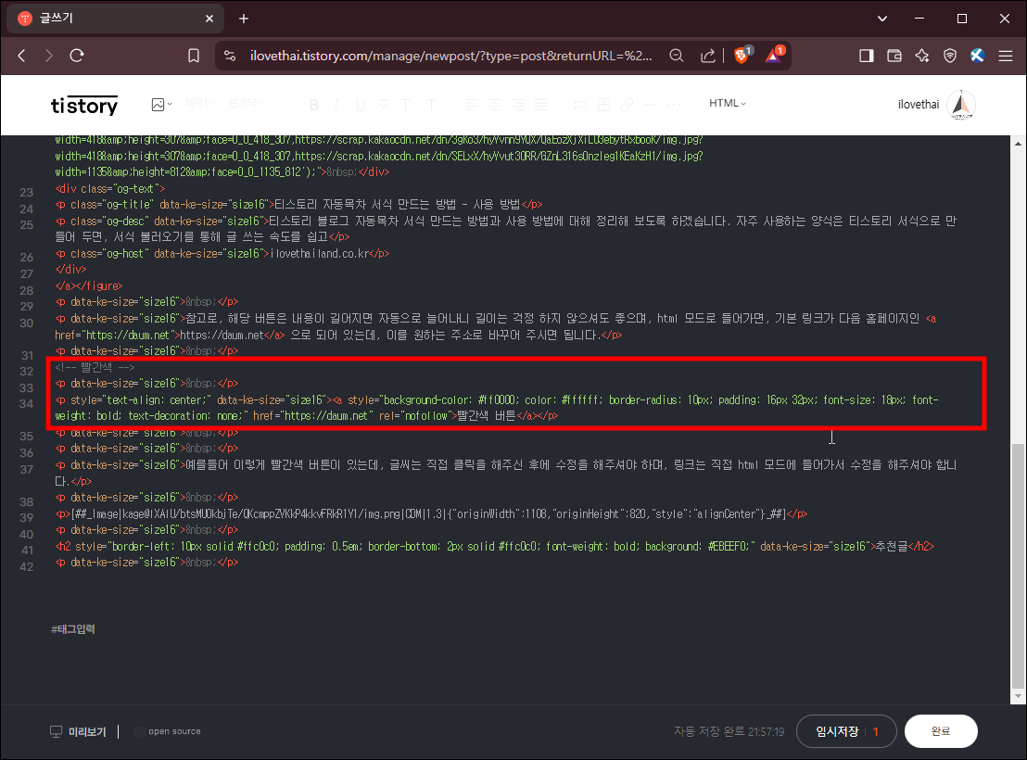Click the 빨간색 버튼 anchor code line

click(497, 408)
